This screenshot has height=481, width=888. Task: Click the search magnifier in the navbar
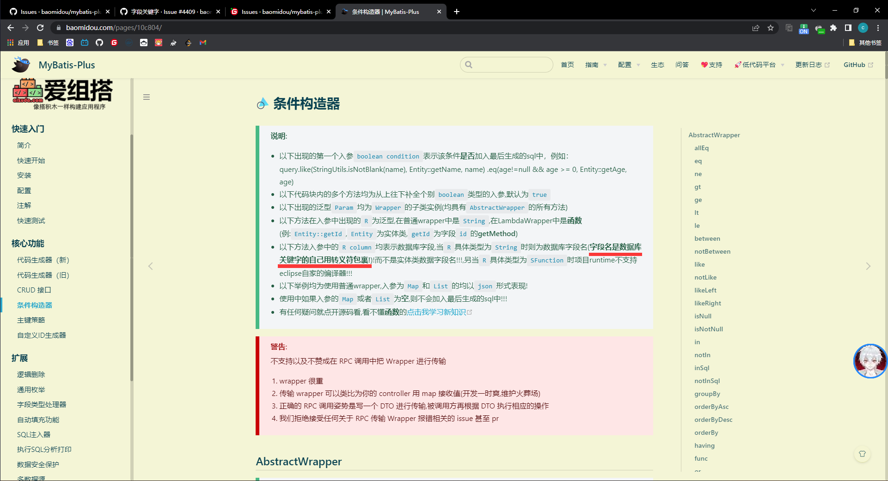[469, 65]
